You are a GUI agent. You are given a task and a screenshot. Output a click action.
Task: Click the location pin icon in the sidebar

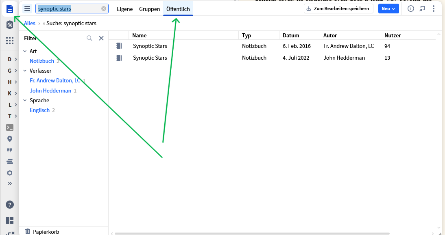(x=9, y=139)
